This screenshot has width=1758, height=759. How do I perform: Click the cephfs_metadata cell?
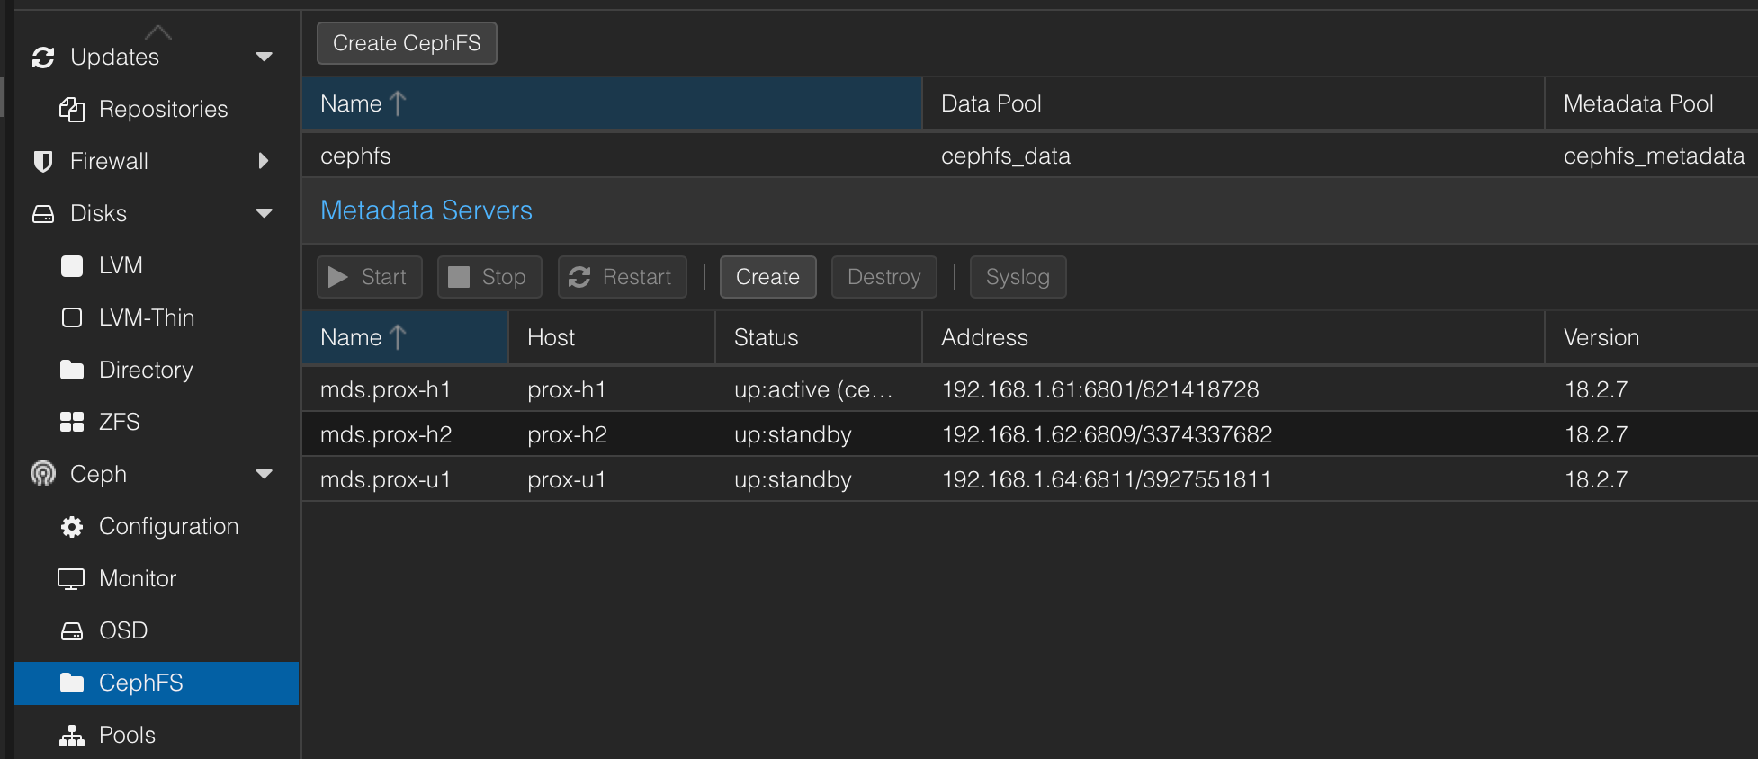1654,156
